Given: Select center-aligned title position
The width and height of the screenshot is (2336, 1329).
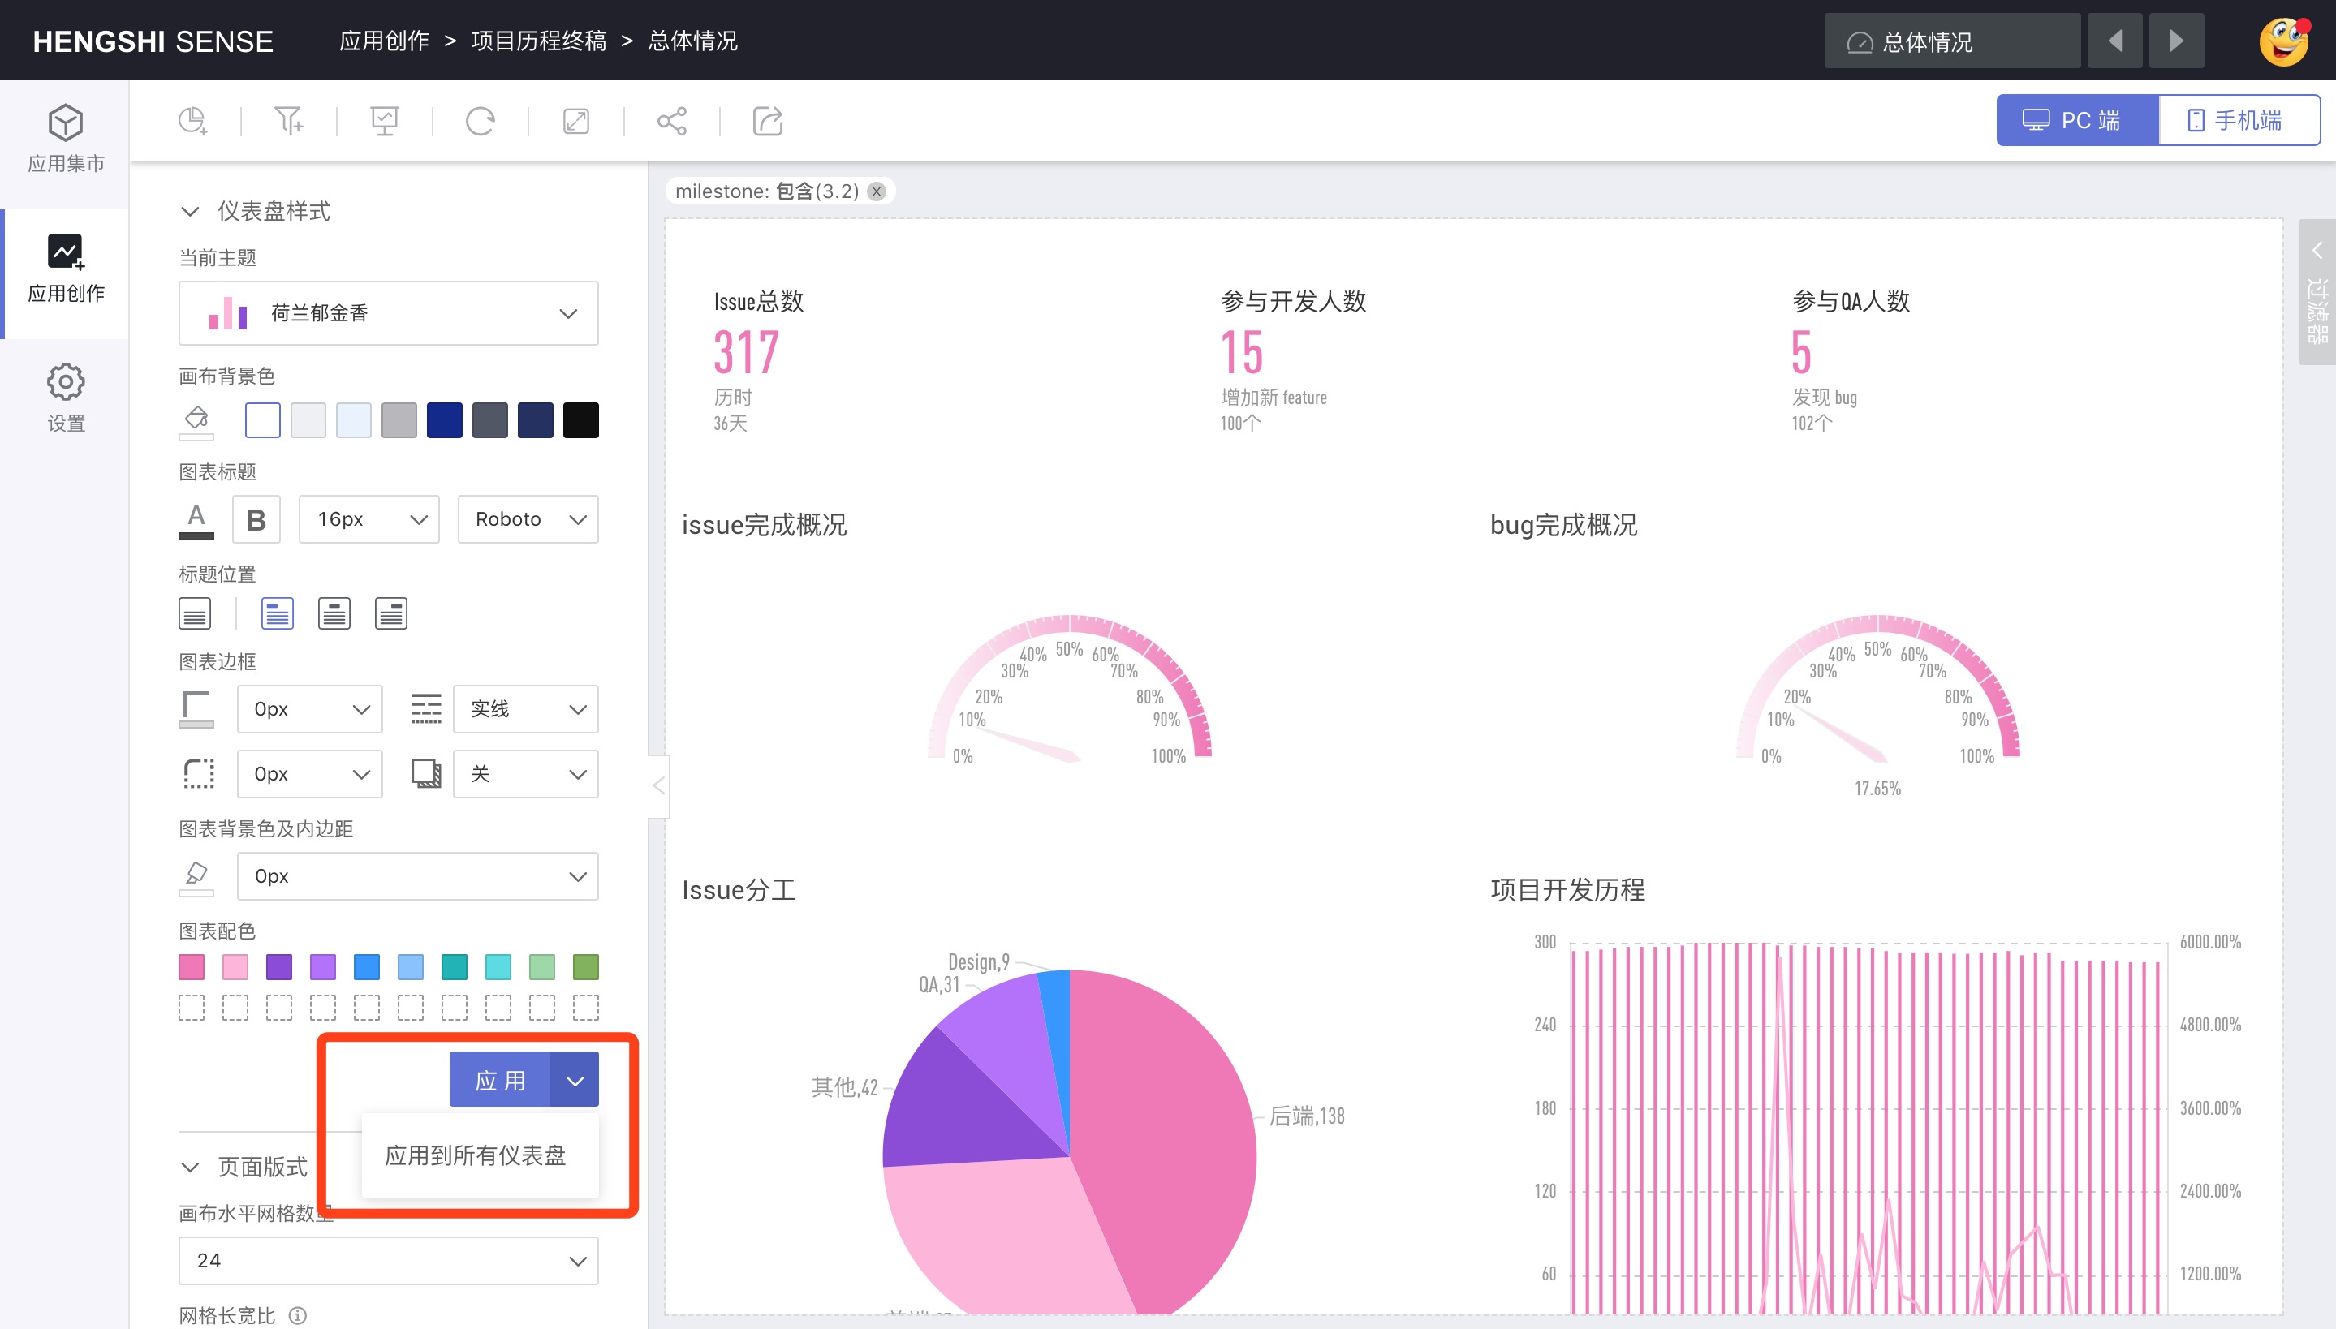Looking at the screenshot, I should click(334, 613).
